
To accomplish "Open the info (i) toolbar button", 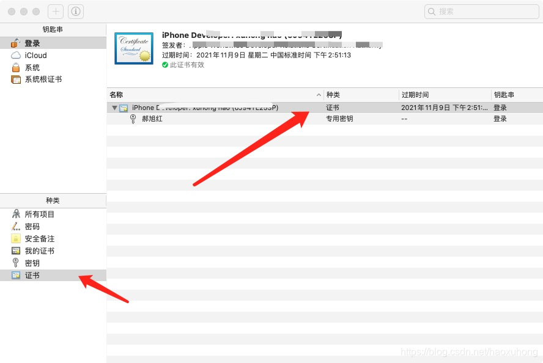I will [x=75, y=12].
